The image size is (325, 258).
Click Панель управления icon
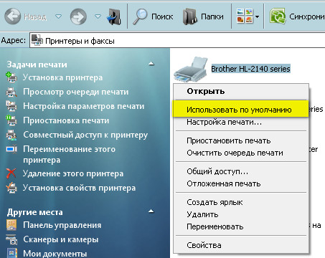[x=11, y=225]
